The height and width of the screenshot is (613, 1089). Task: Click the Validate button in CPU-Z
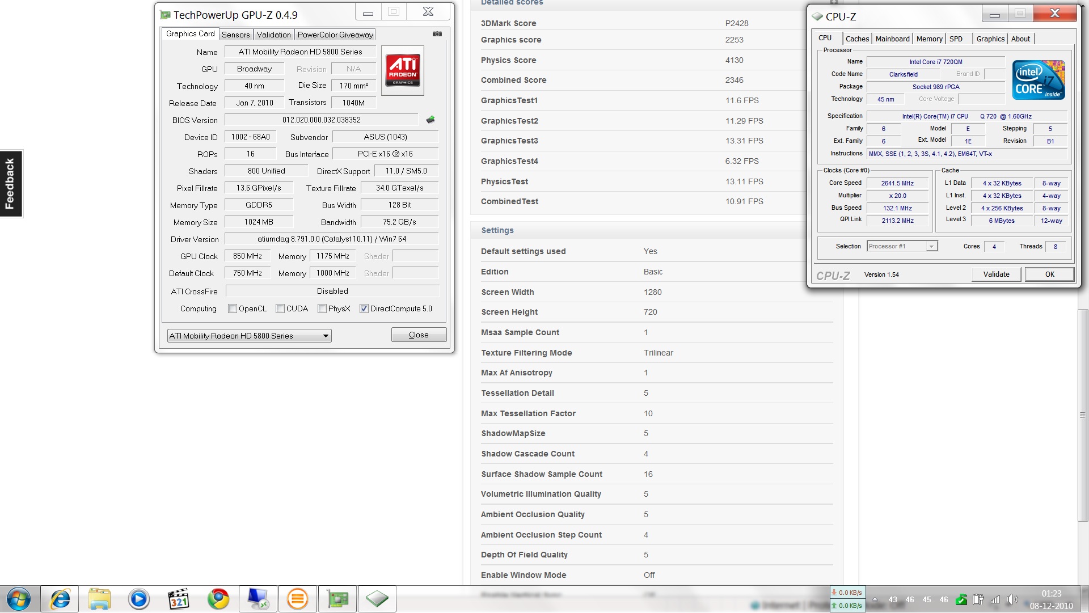[x=996, y=274]
